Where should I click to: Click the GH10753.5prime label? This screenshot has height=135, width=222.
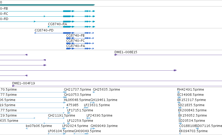click(x=77, y=95)
